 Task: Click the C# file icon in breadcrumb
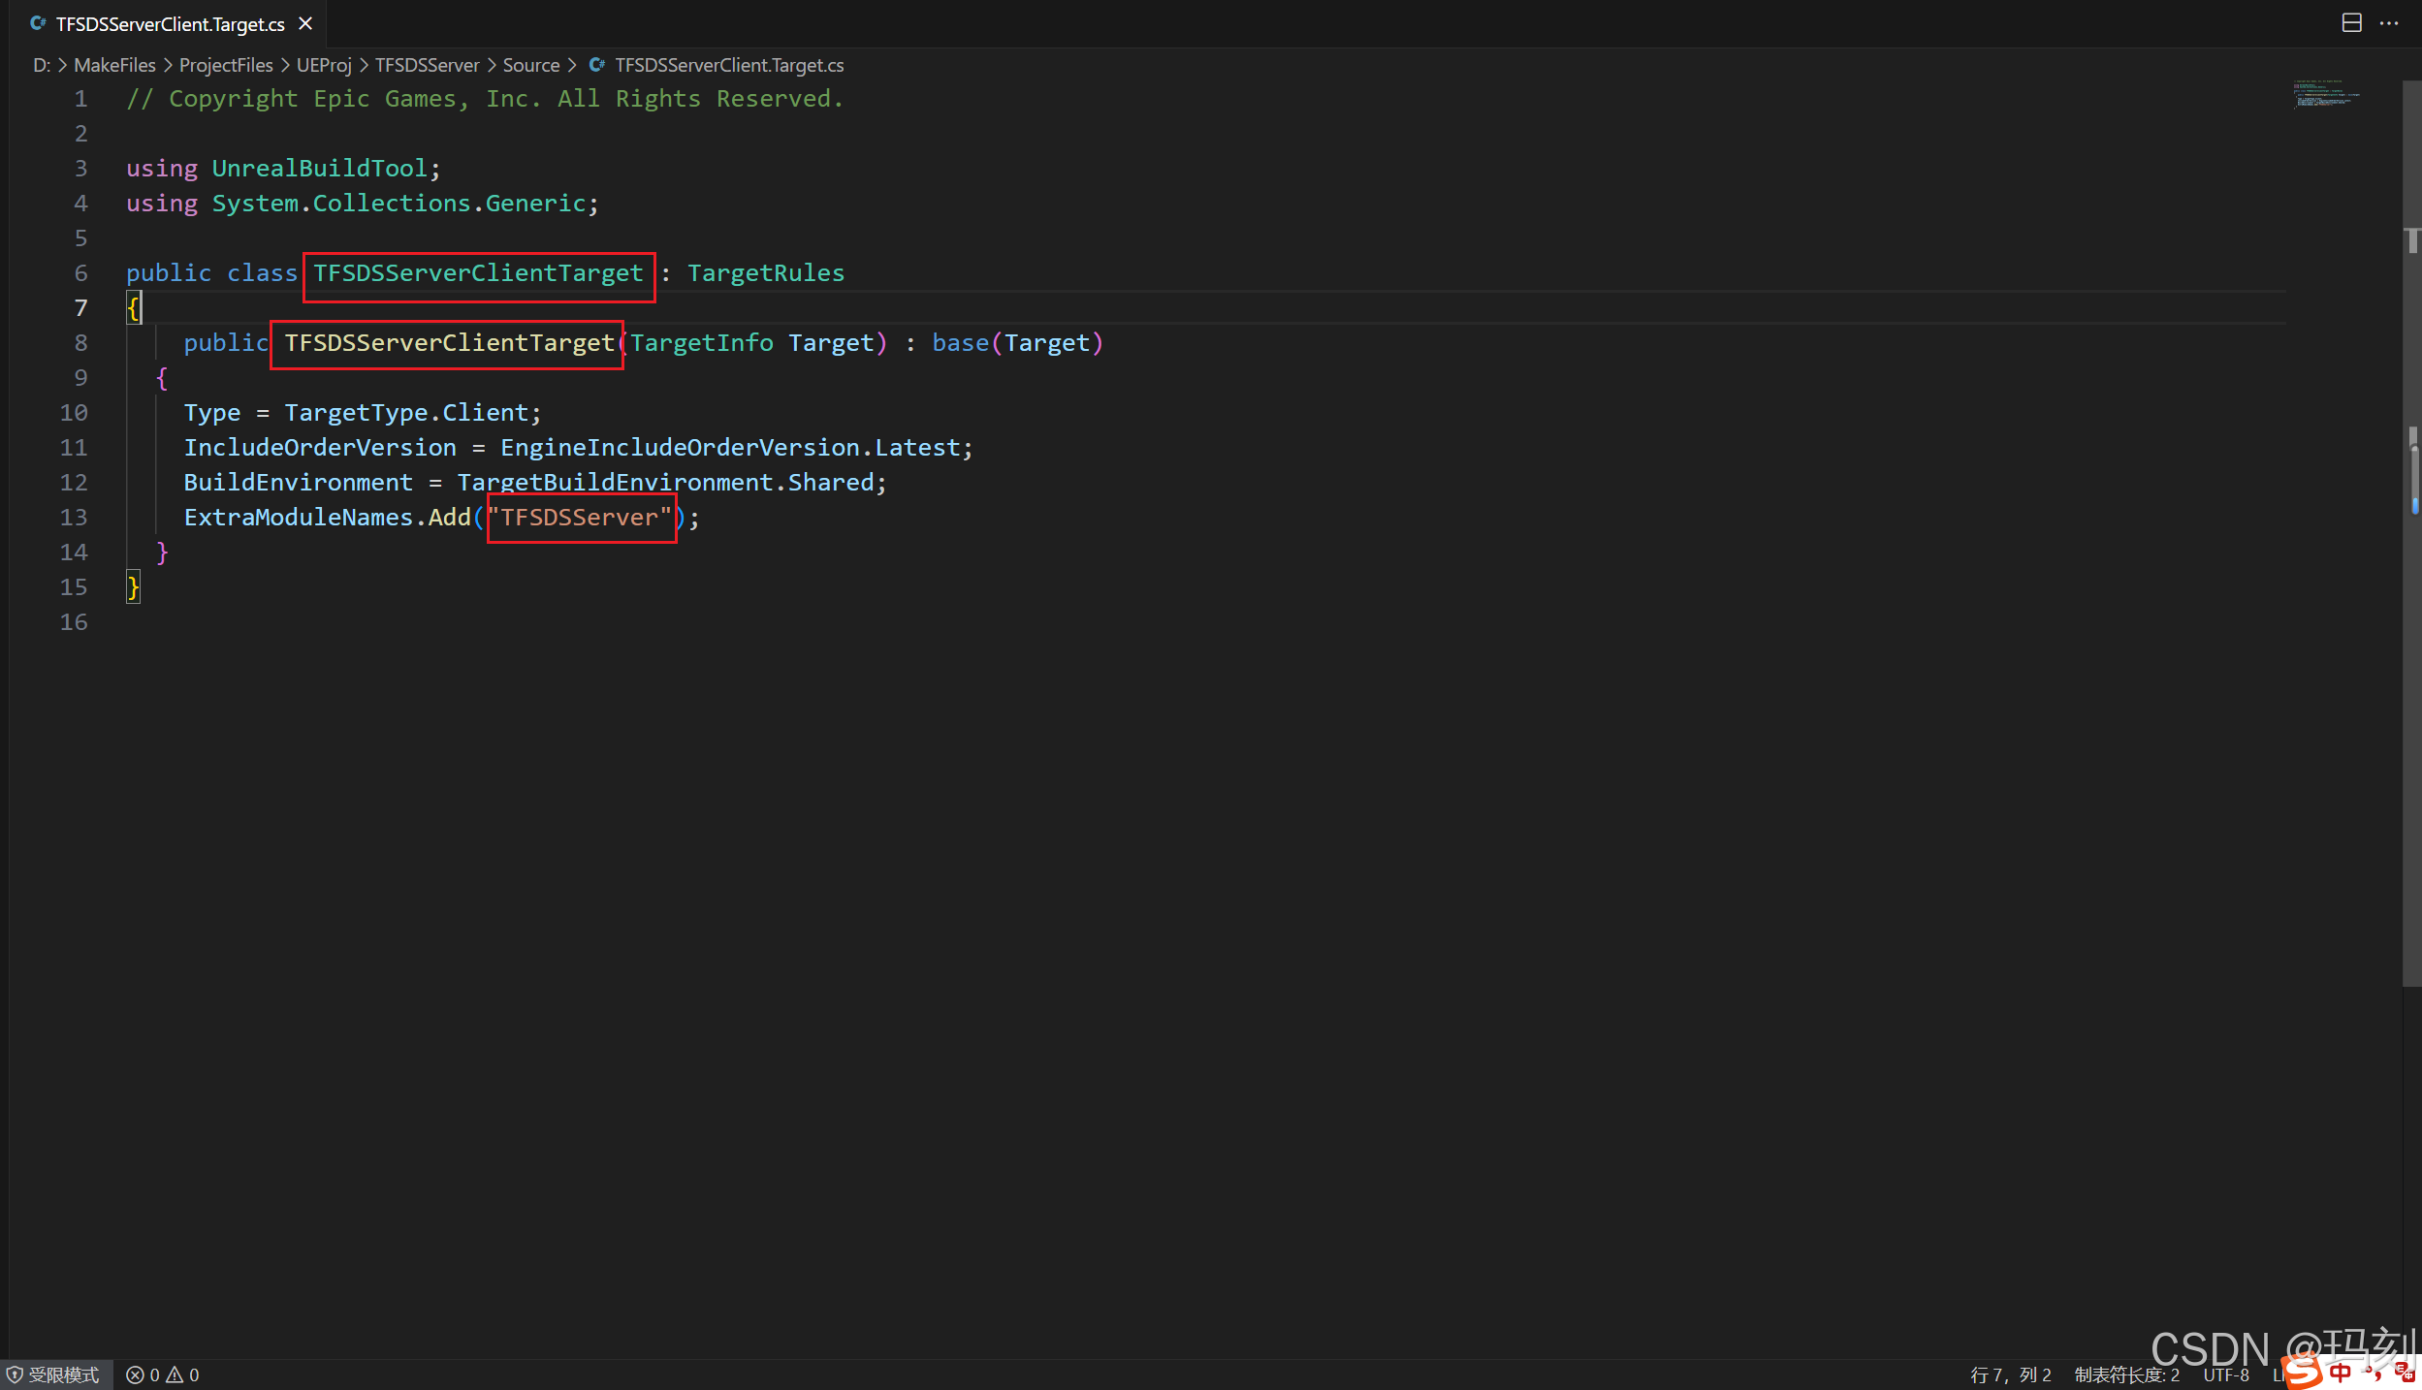click(597, 65)
